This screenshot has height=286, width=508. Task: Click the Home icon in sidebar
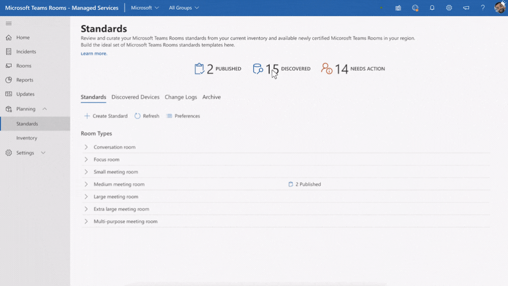9,38
